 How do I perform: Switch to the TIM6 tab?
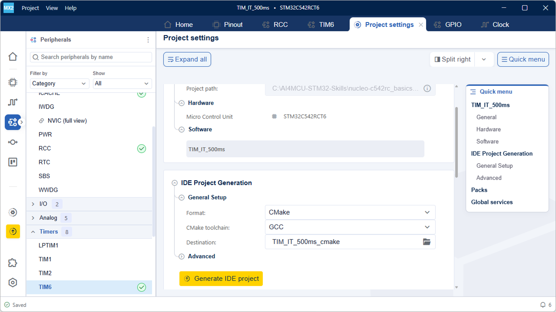[321, 25]
